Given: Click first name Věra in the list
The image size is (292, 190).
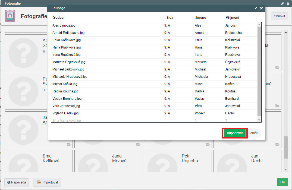Looking at the screenshot, I should tap(198, 106).
